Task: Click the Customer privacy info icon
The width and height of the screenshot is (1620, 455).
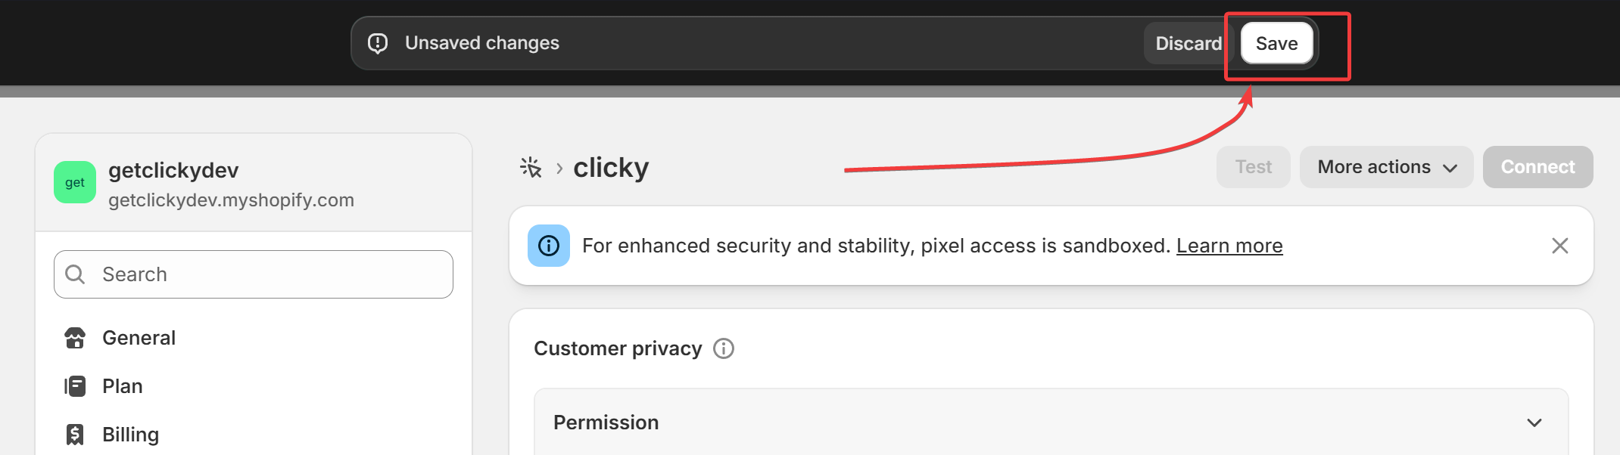Action: coord(724,348)
